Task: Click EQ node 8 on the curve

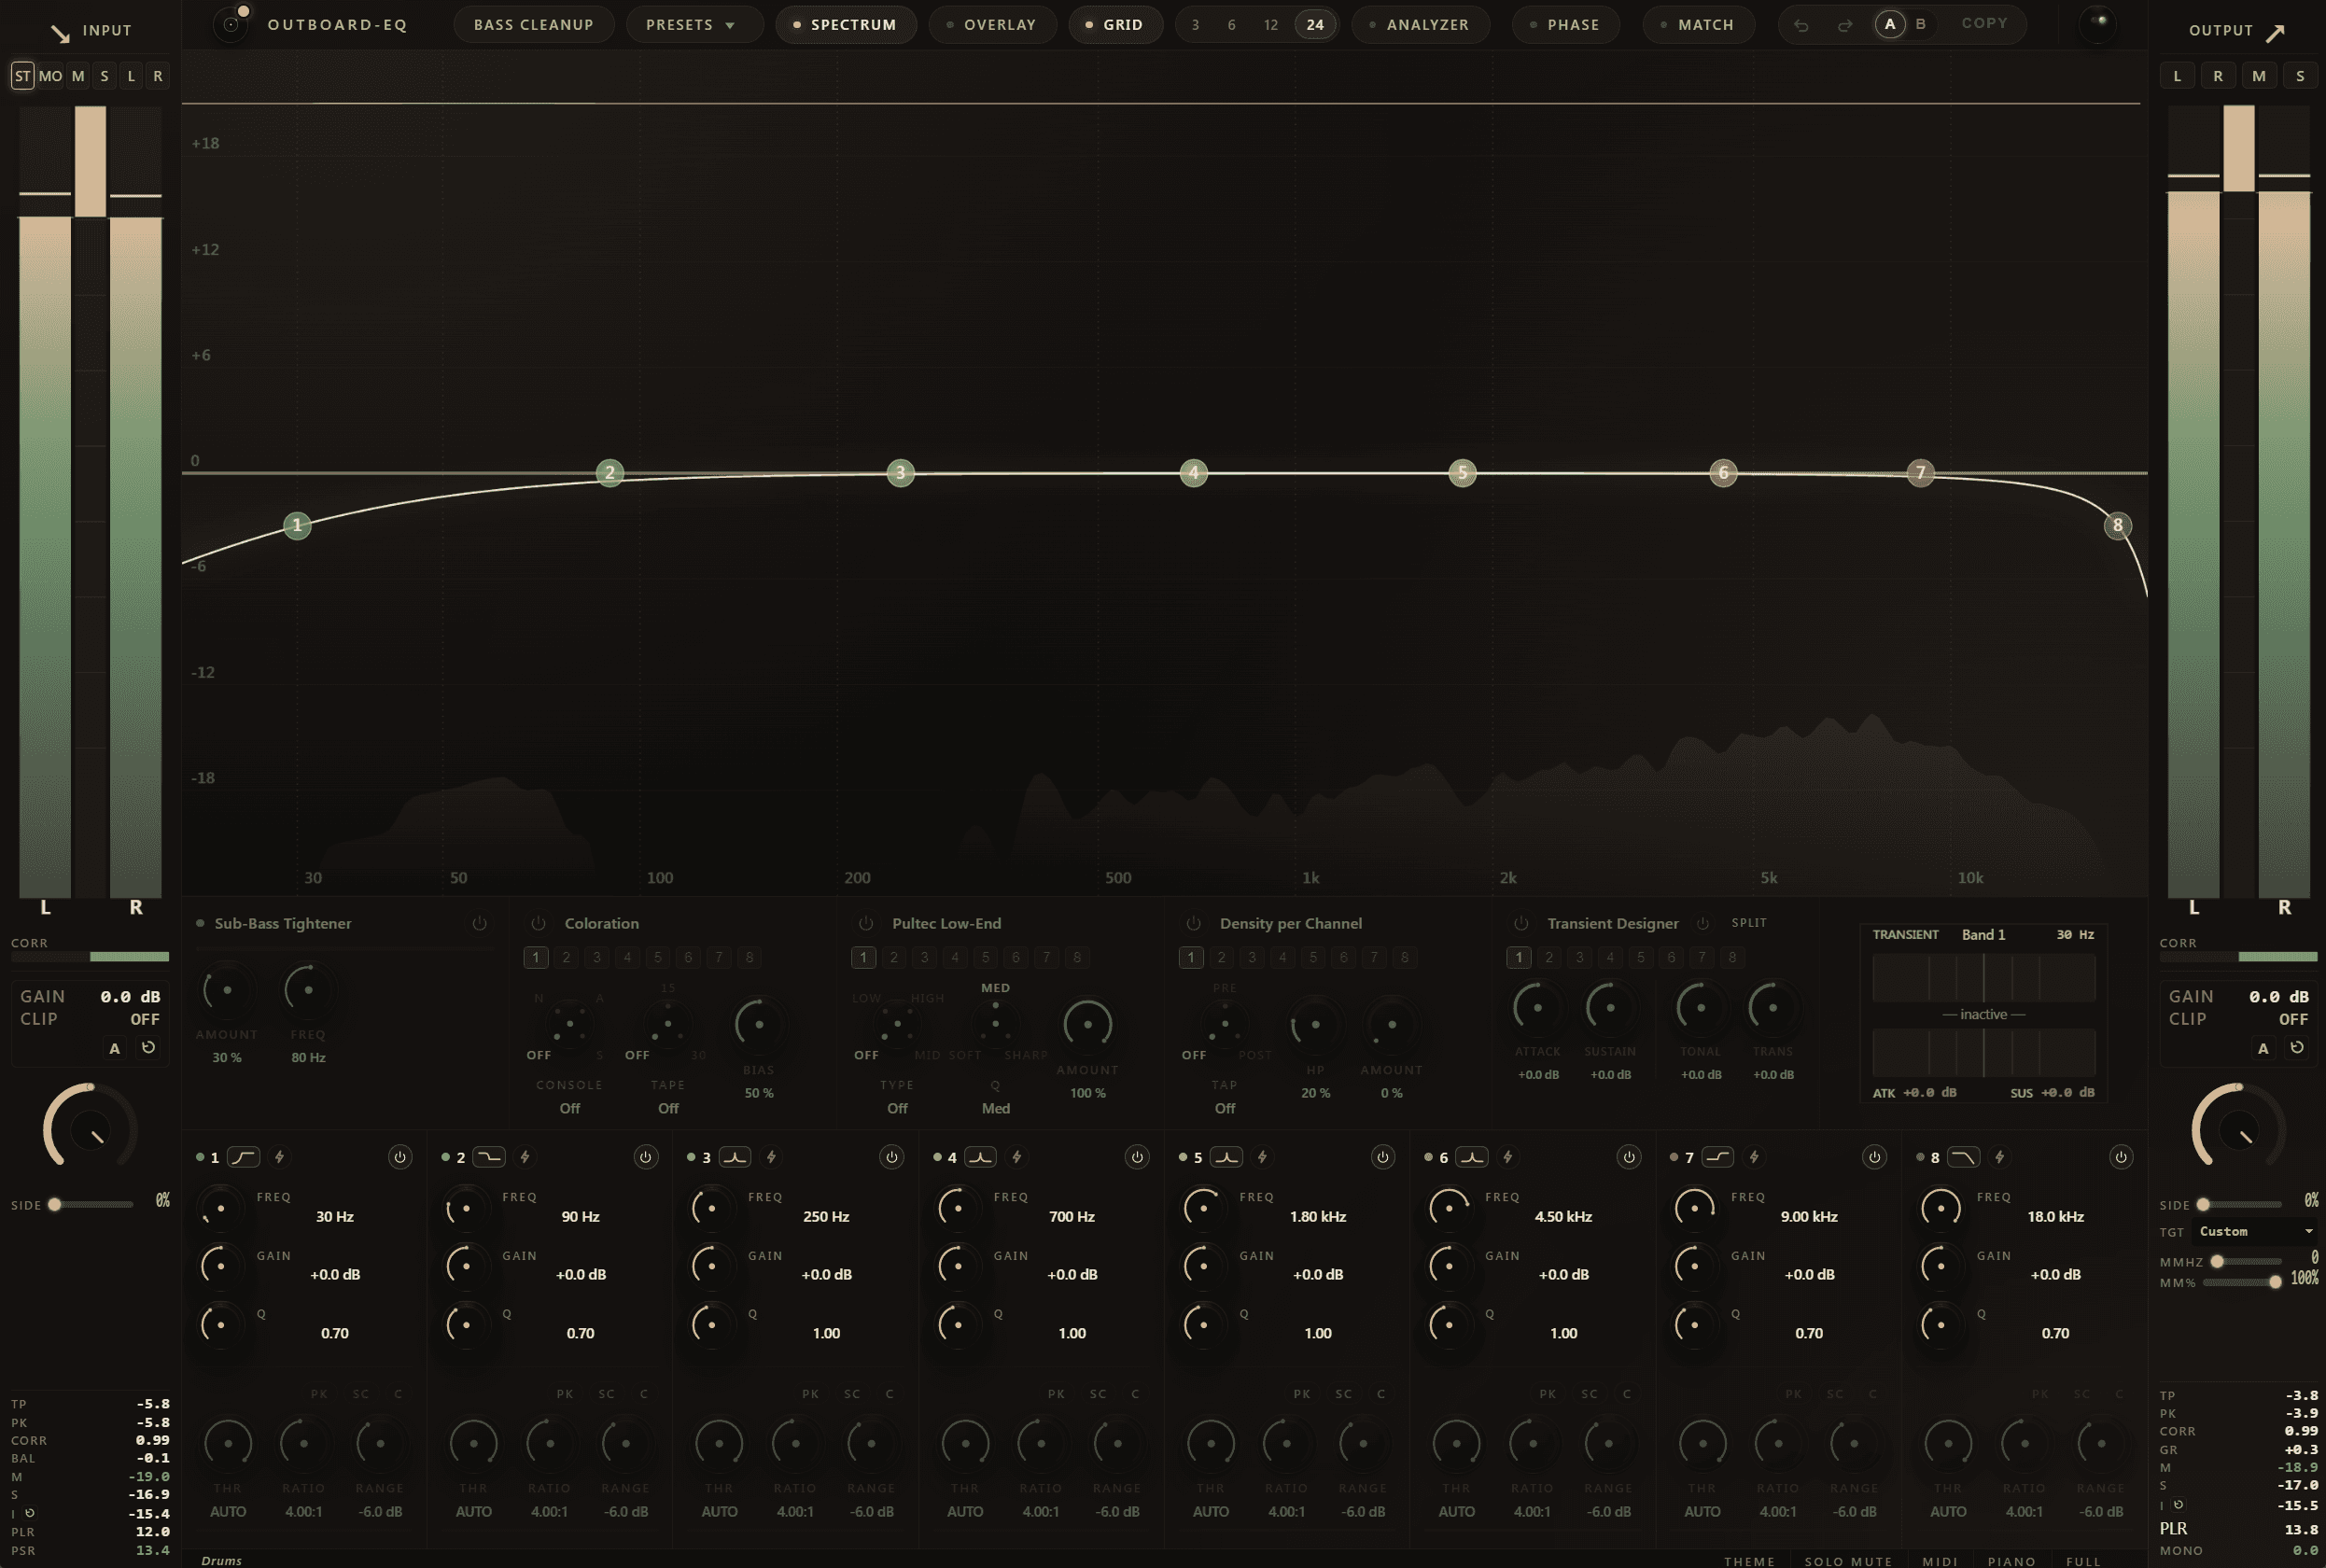Action: (x=2117, y=525)
